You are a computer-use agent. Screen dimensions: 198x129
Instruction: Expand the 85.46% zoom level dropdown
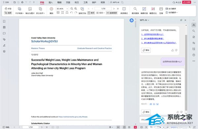(67, 9)
